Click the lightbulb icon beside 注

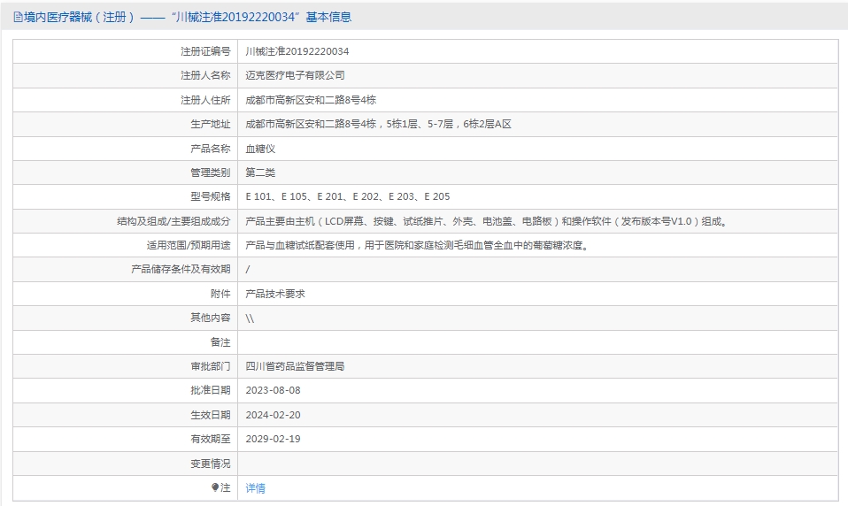[x=215, y=487]
